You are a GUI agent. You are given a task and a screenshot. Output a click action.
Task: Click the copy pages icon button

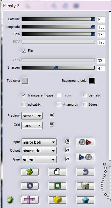tap(57, 172)
